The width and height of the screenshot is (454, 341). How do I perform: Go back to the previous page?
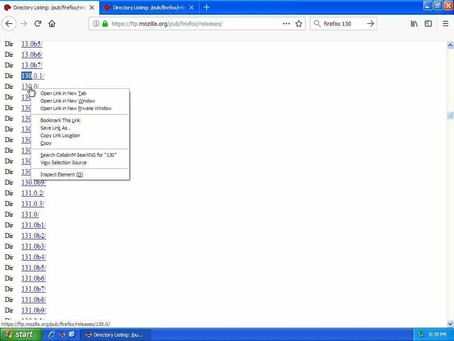click(x=9, y=24)
